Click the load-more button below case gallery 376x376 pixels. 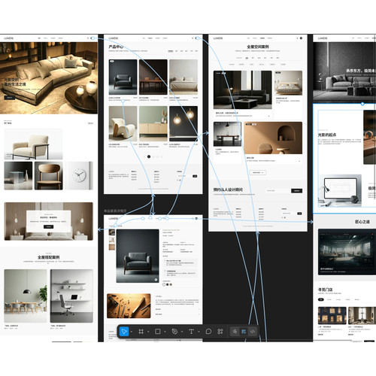tap(258, 172)
